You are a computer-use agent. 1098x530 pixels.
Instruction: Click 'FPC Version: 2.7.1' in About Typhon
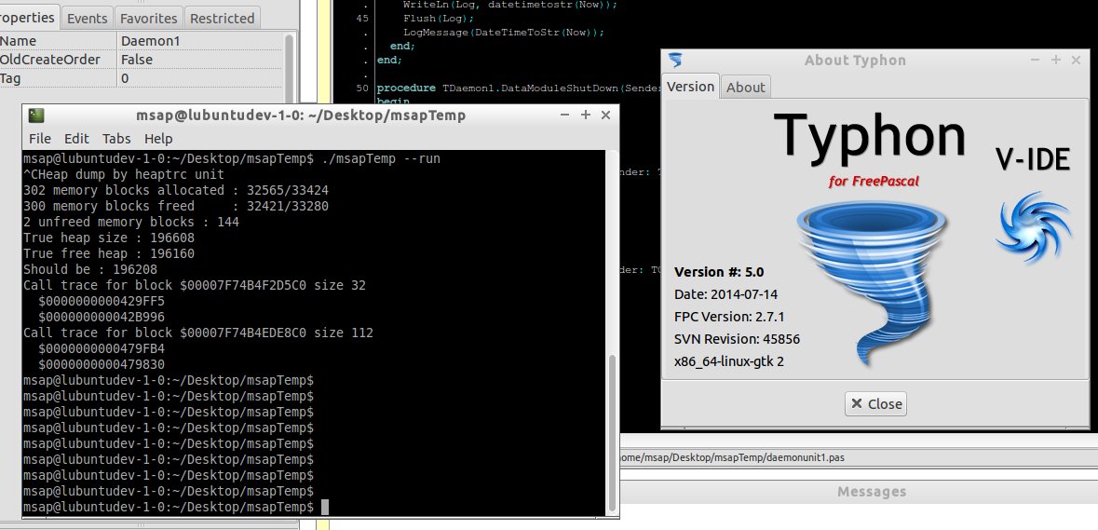729,317
